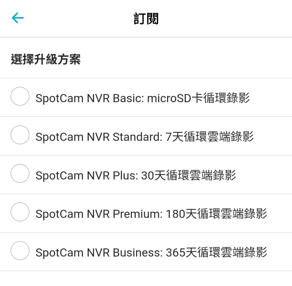Click the 訂閱 page title
Image resolution: width=292 pixels, height=286 pixels.
pyautogui.click(x=146, y=19)
